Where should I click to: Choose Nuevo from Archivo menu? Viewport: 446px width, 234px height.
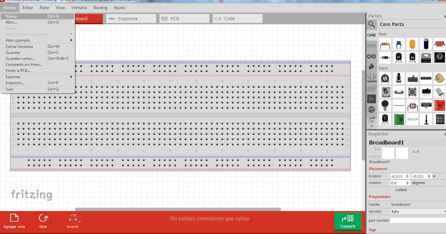(38, 16)
